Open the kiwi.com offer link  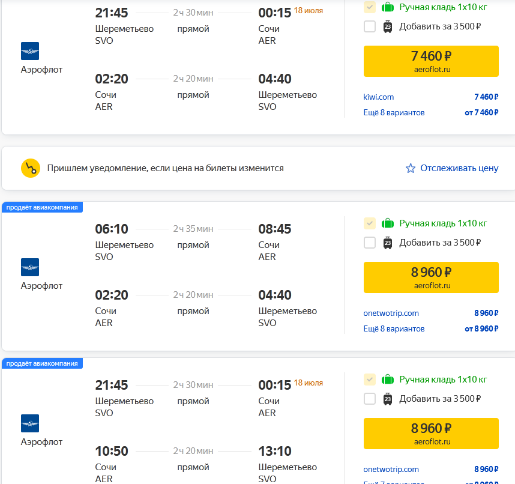coord(379,97)
